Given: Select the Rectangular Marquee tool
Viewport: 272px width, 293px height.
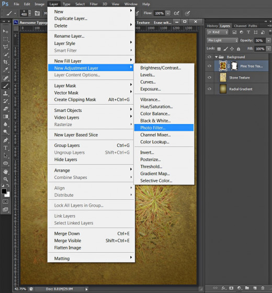Looking at the screenshot, I should [6, 39].
